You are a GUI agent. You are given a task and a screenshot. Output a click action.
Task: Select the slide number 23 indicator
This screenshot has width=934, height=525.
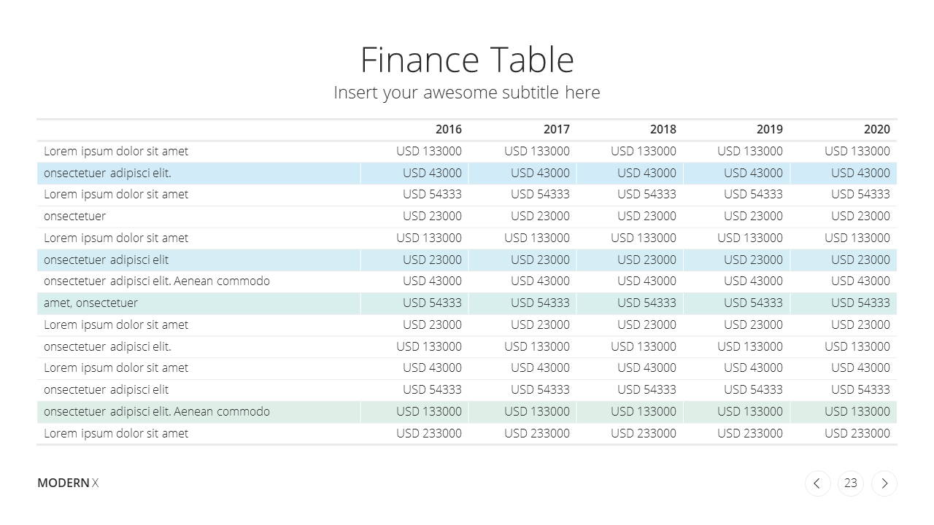(851, 483)
